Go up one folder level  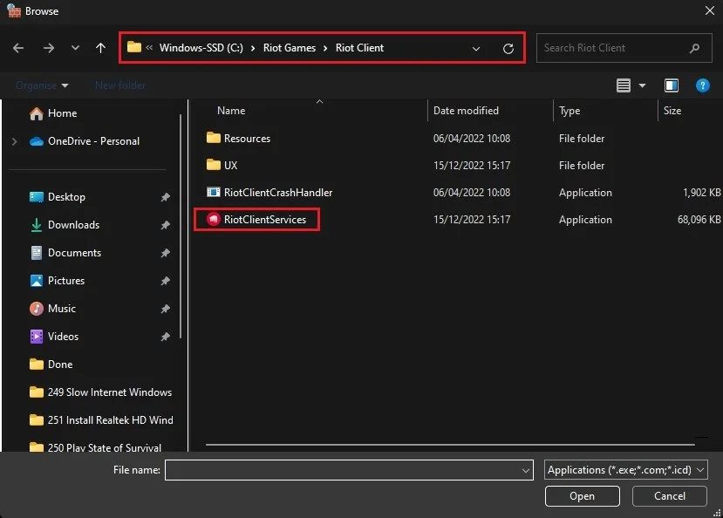pyautogui.click(x=100, y=48)
